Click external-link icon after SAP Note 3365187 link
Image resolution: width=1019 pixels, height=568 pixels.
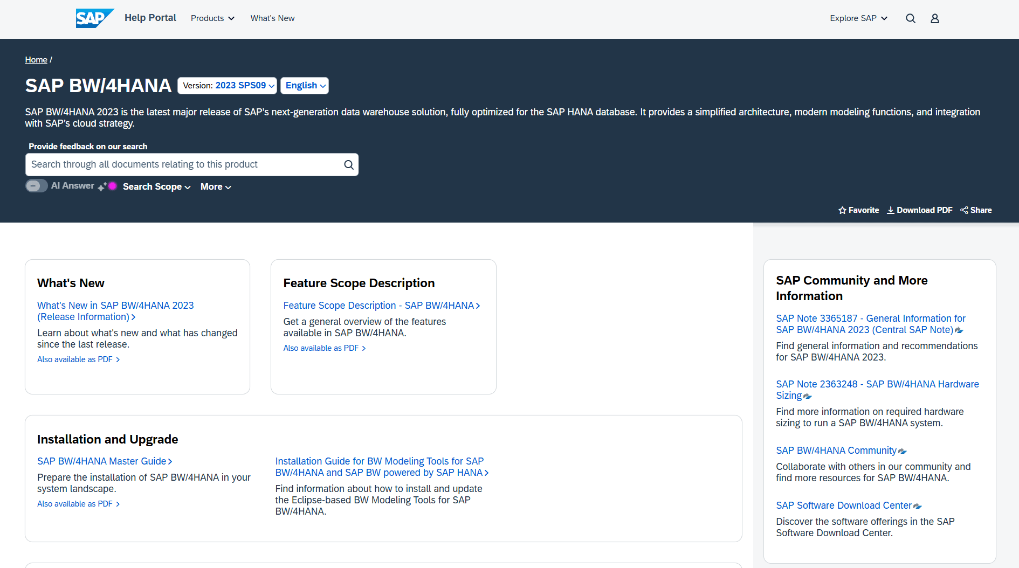pyautogui.click(x=959, y=330)
